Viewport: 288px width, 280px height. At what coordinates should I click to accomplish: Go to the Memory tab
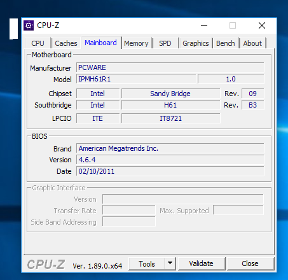pos(136,43)
